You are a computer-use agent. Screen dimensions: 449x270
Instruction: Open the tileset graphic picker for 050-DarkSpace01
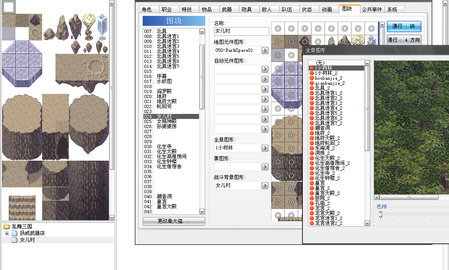265,50
